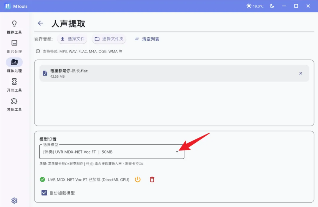This screenshot has width=318, height=207.
Task: Open the 开发工具 developer section
Action: click(x=14, y=85)
